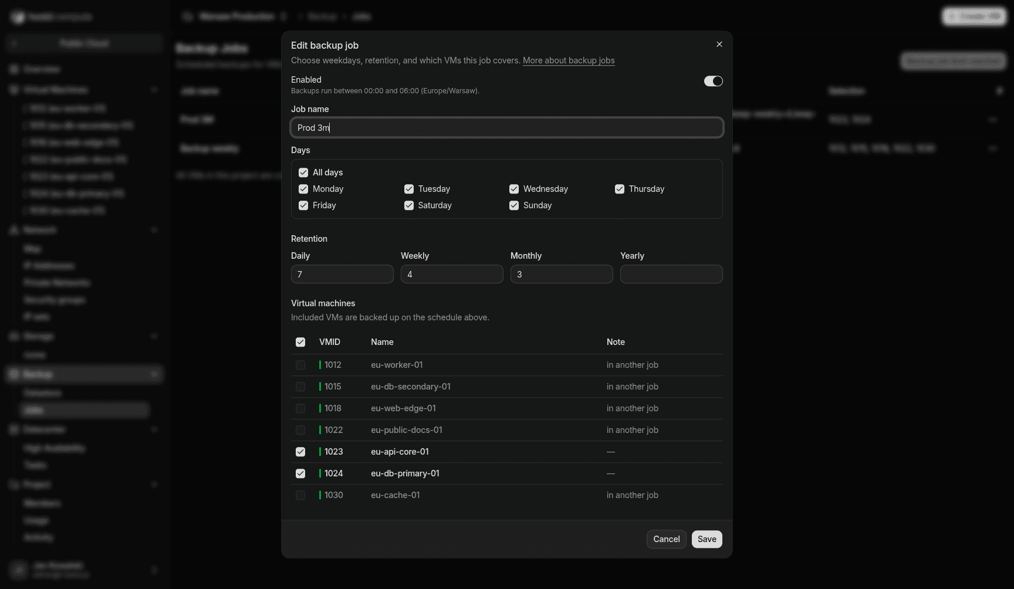Save the backup job changes
The image size is (1014, 589).
pyautogui.click(x=707, y=539)
